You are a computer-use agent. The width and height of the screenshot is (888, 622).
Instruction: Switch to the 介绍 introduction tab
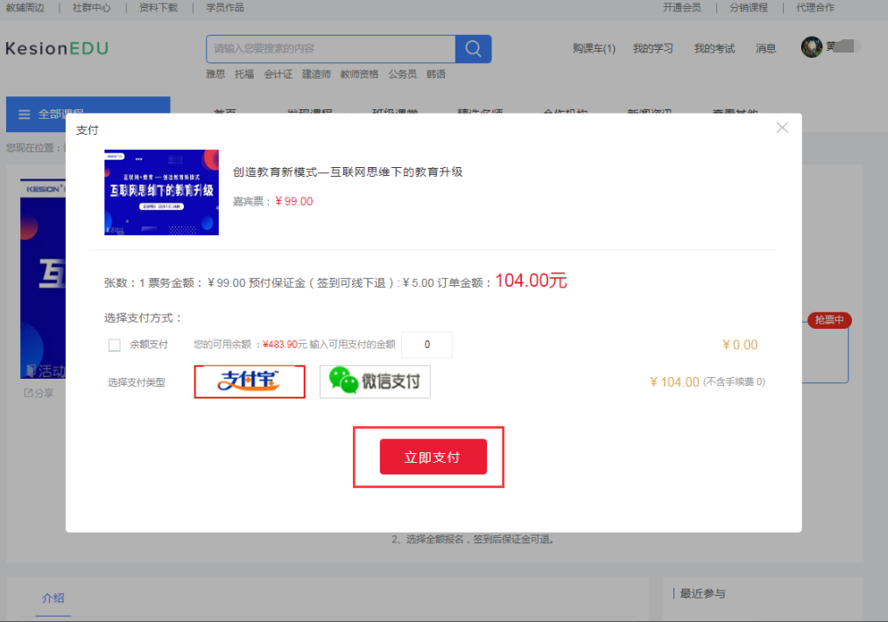click(x=53, y=598)
